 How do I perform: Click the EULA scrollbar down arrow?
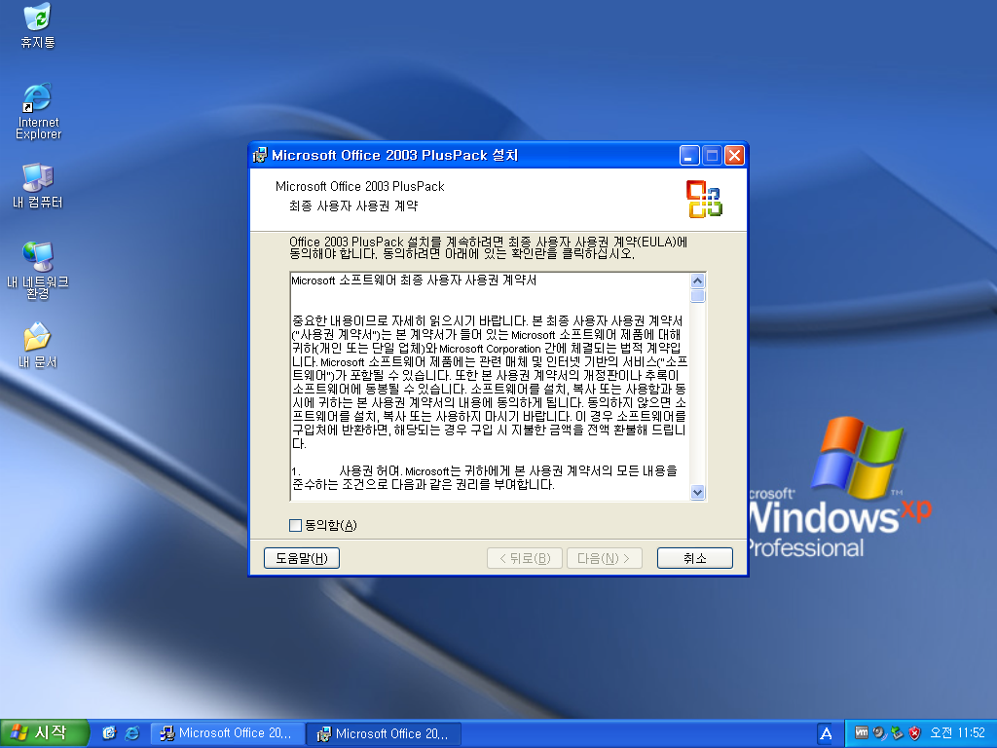click(697, 492)
